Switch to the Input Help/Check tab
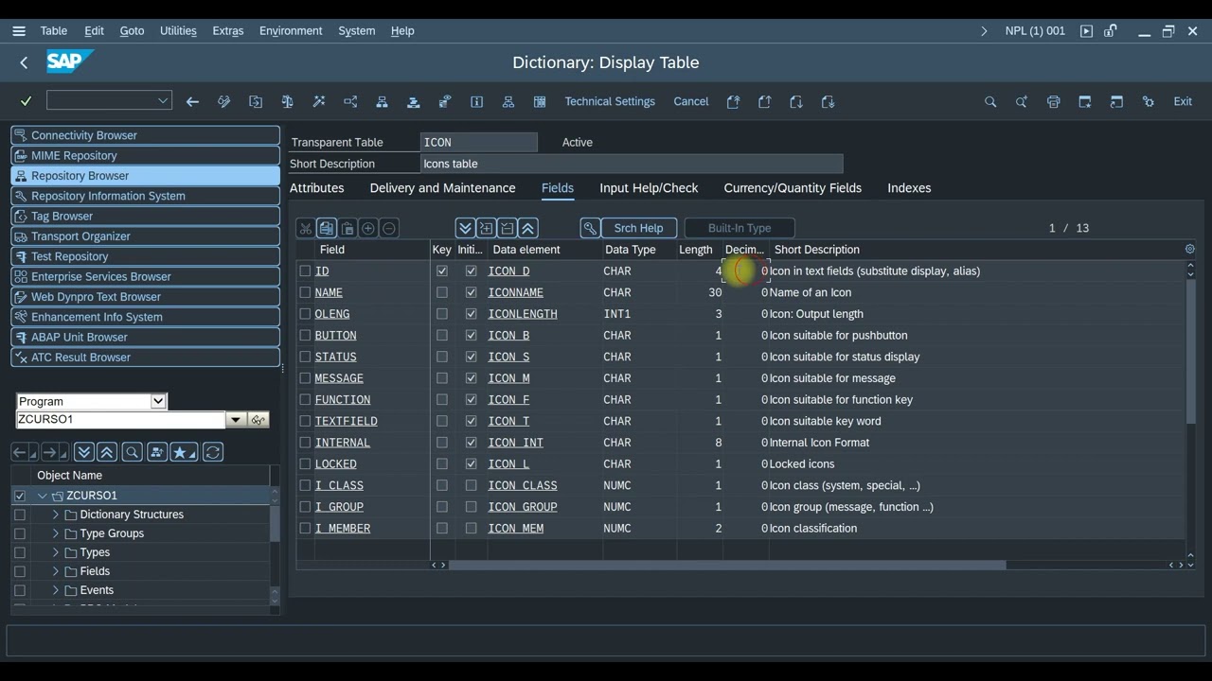This screenshot has width=1212, height=681. click(649, 188)
